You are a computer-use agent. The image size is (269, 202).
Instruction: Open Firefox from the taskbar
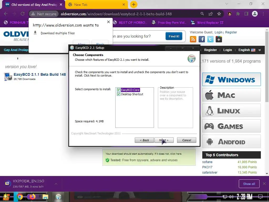(32, 197)
